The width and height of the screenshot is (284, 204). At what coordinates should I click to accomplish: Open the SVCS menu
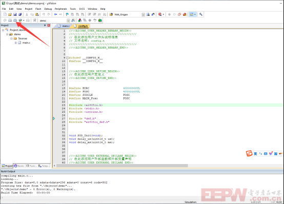click(82, 9)
